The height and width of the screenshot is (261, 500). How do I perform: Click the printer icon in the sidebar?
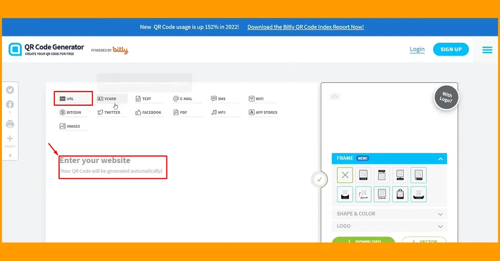(x=10, y=124)
